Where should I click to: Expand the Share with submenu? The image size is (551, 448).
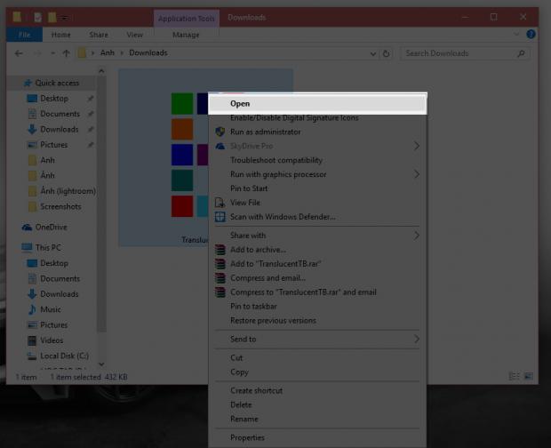[x=417, y=236]
